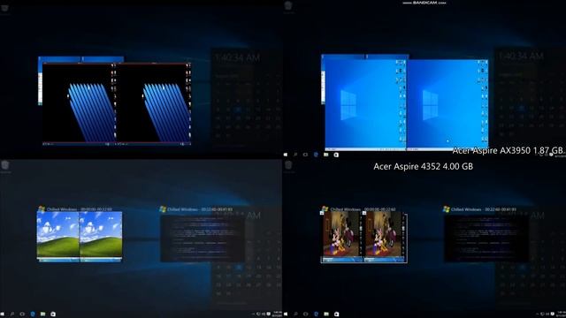Open Microsoft Store in bottom-left desktop taskbar
The width and height of the screenshot is (566, 318).
pyautogui.click(x=53, y=314)
